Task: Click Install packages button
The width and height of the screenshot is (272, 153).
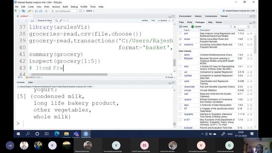Action: (184, 26)
